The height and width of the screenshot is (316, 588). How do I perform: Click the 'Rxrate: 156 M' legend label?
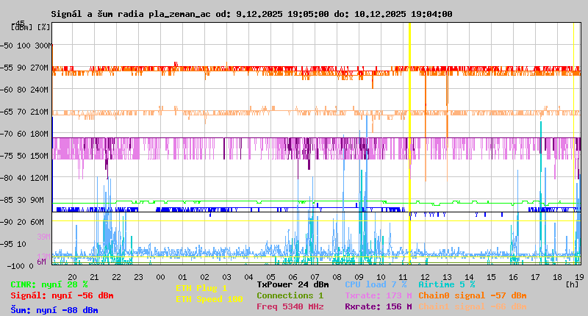pyautogui.click(x=379, y=306)
